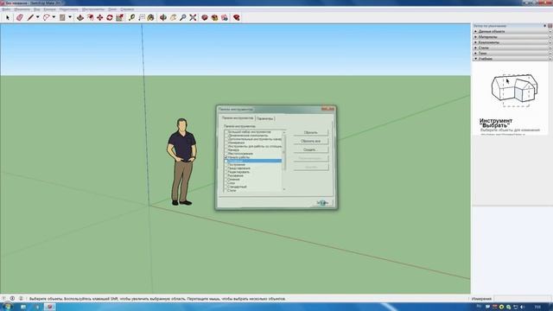Viewport: 553px width, 311px height.
Task: Open the dropdown arrow beside Rectangle tool
Action: pos(70,17)
